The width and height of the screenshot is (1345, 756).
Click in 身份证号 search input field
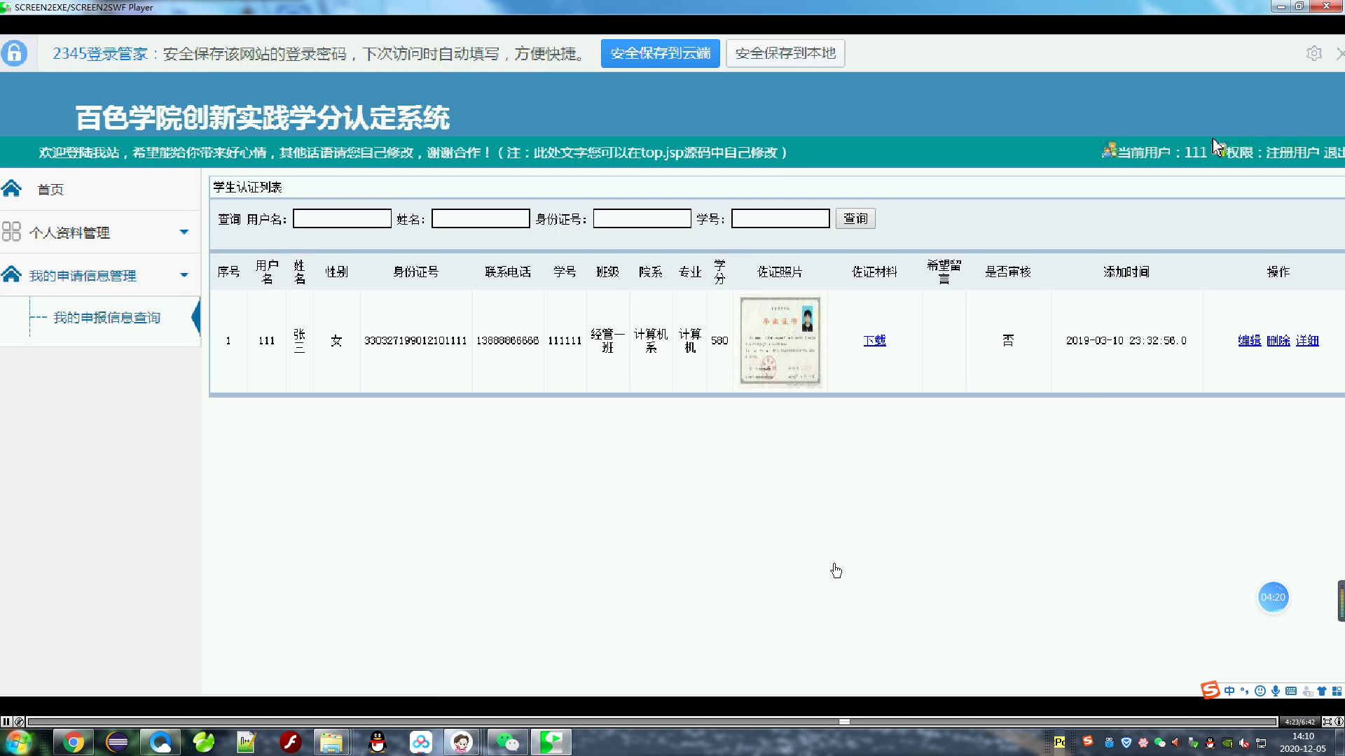click(x=642, y=218)
